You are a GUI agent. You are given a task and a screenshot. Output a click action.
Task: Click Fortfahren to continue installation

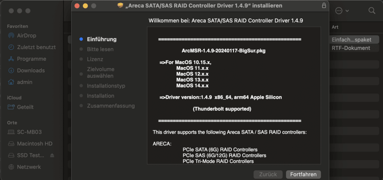pyautogui.click(x=303, y=174)
